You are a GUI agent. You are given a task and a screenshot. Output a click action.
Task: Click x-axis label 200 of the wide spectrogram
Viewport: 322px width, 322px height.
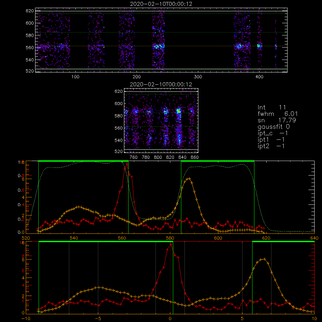pos(137,77)
